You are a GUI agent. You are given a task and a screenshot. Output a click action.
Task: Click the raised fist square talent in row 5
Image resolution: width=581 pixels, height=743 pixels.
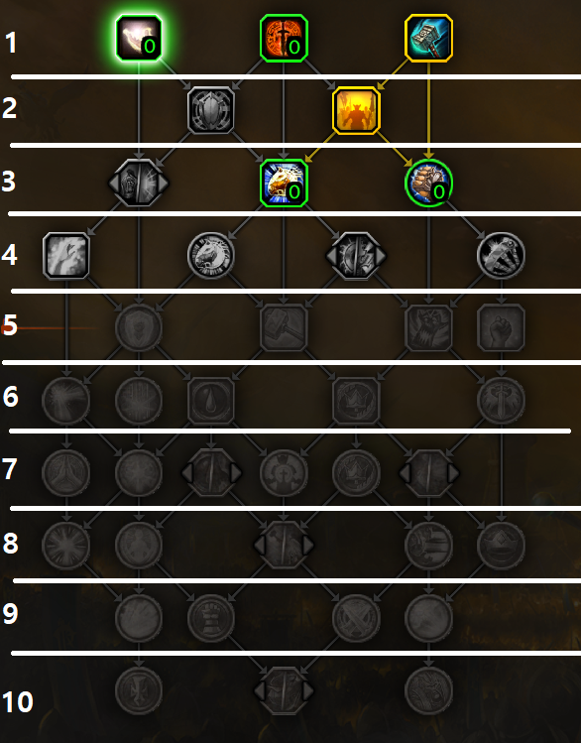[501, 327]
